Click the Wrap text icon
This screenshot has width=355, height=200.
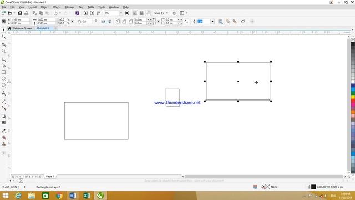(x=220, y=22)
